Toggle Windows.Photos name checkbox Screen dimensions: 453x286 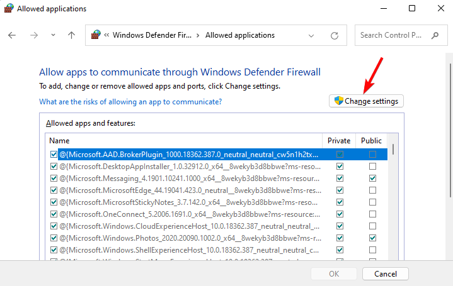[x=54, y=238]
